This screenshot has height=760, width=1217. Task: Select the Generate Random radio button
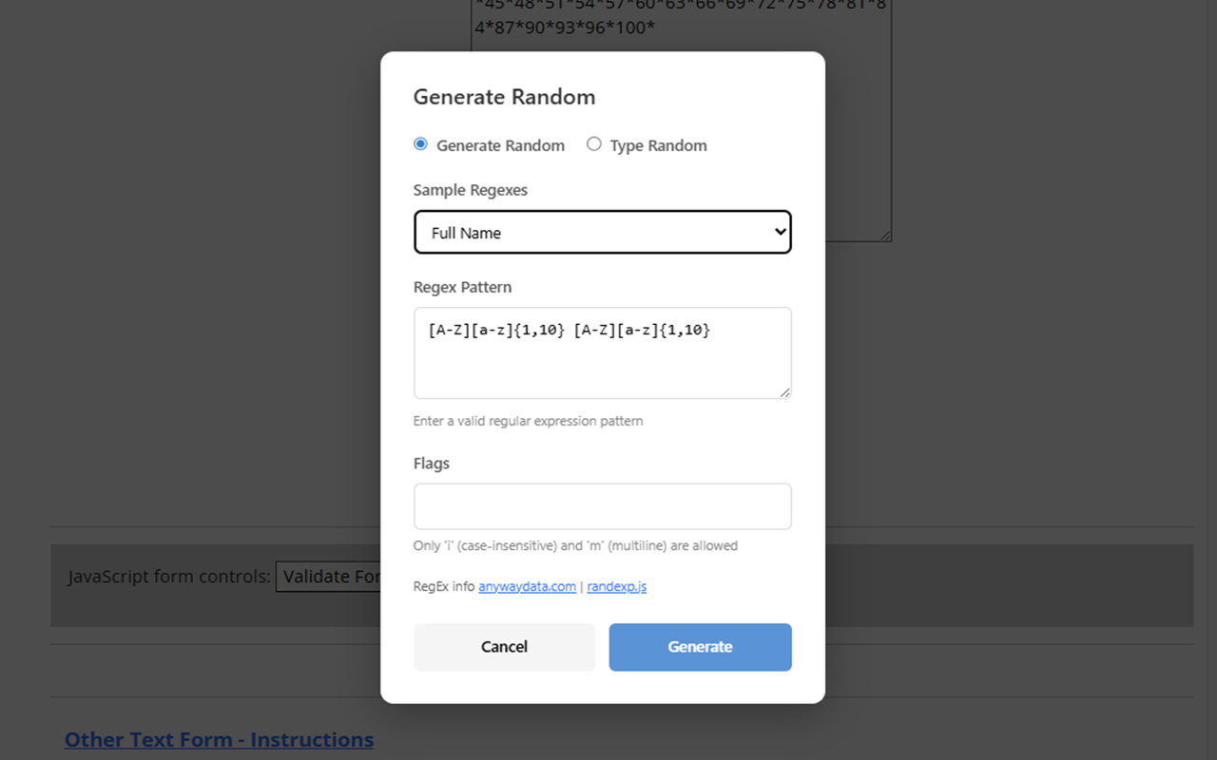point(421,144)
